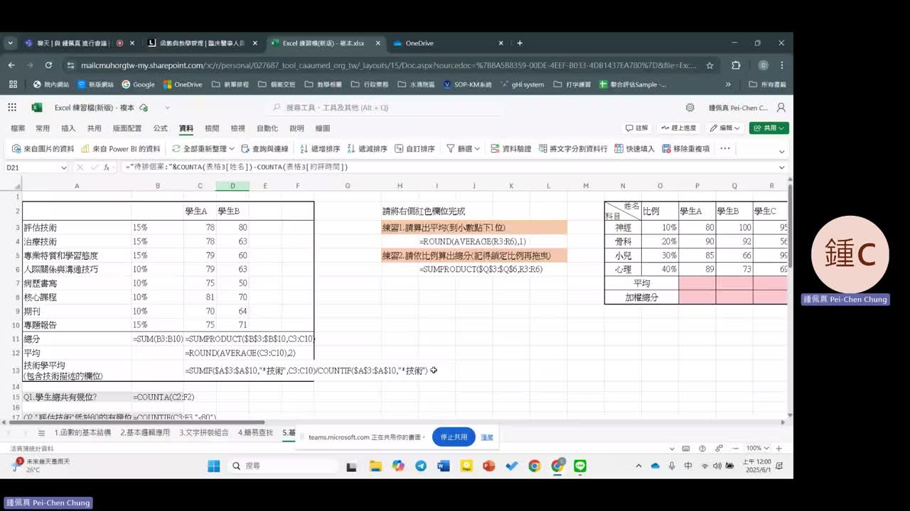Sort ascending
Viewport: 910px width, 511px height.
(x=320, y=149)
